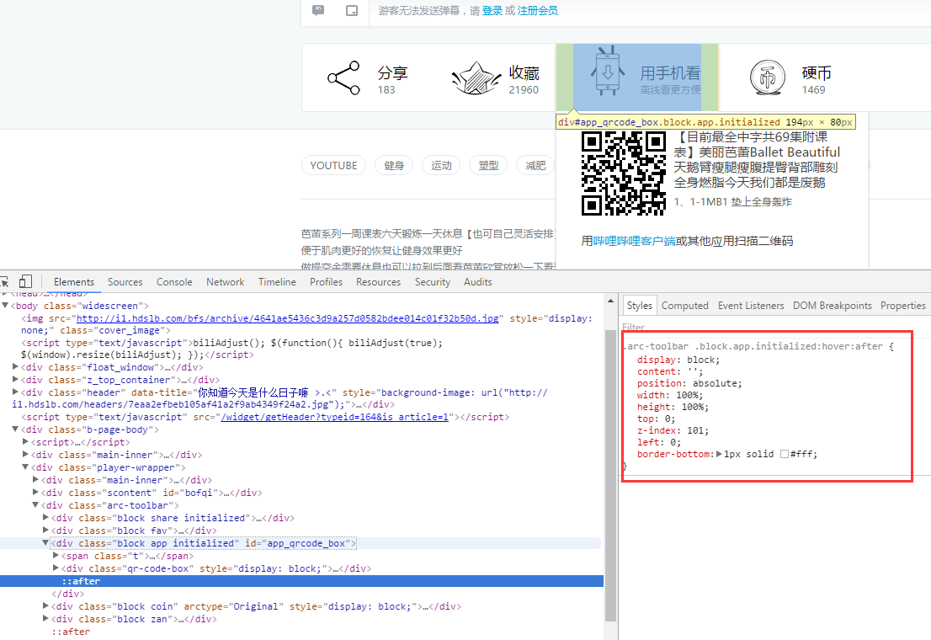
Task: Switch to the Console tab
Action: pyautogui.click(x=174, y=281)
